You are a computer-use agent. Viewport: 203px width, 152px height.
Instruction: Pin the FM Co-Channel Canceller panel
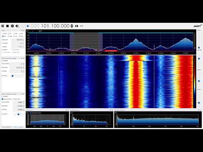click(22, 58)
